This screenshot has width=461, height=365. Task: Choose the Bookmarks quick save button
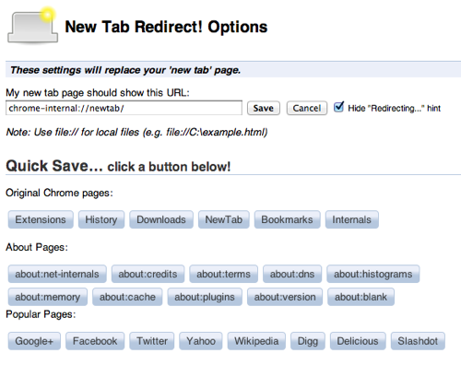coord(287,219)
